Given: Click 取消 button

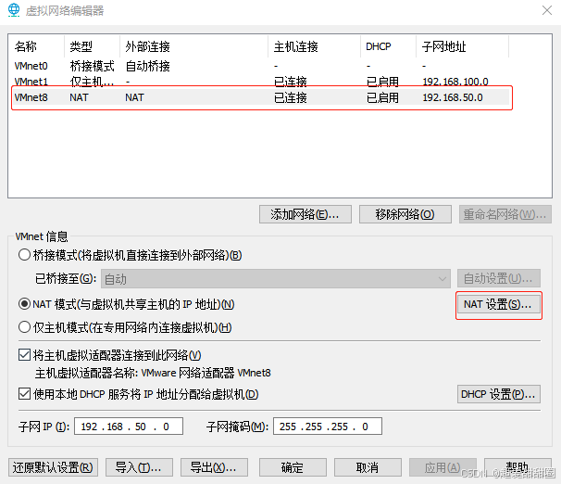Looking at the screenshot, I should [x=368, y=467].
